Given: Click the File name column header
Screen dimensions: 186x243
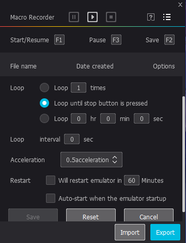Looking at the screenshot, I should click(23, 66).
